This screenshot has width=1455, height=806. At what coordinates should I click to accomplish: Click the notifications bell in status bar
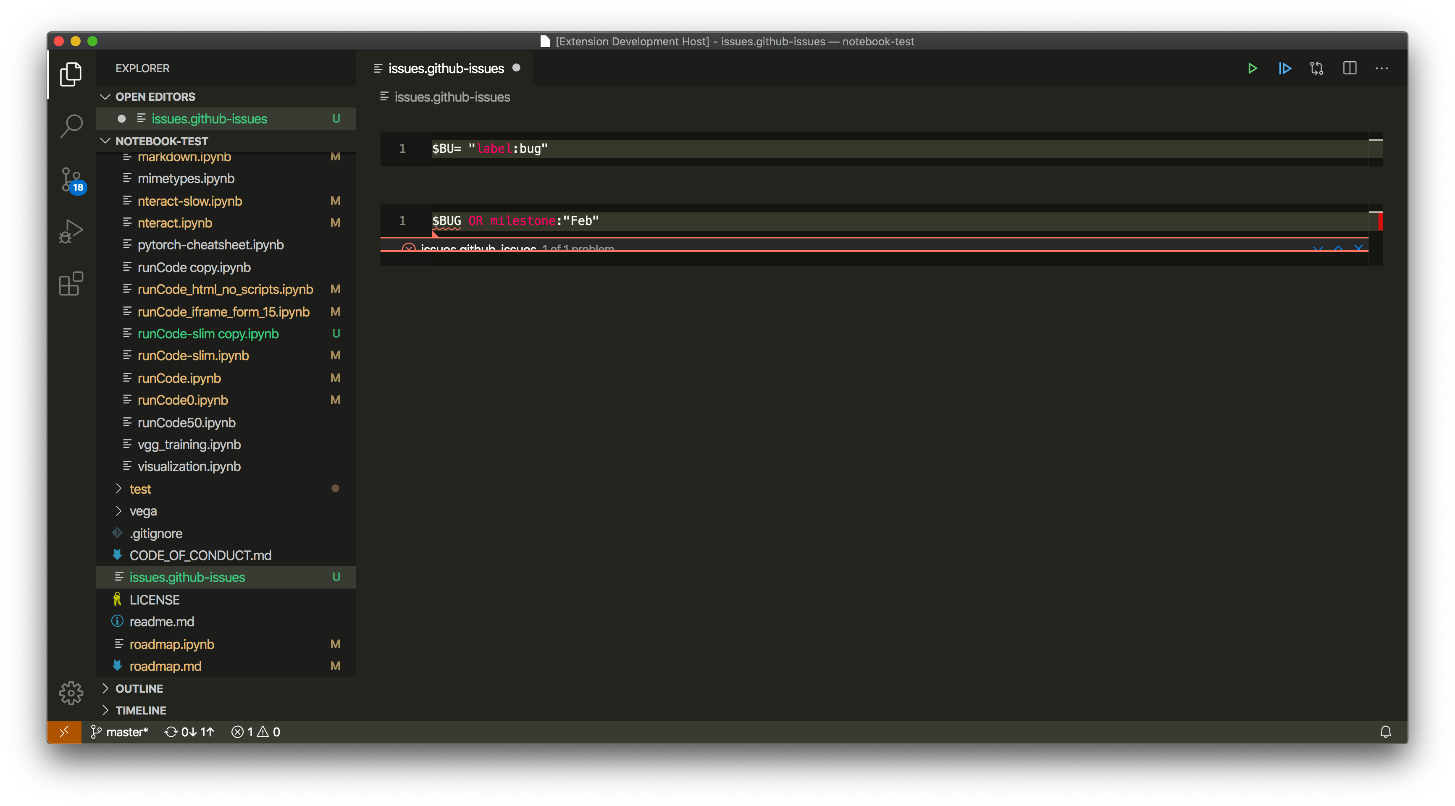pyautogui.click(x=1385, y=732)
